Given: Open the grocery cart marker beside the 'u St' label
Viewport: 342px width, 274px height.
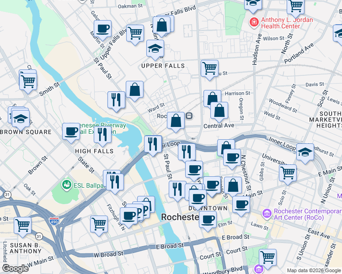Looking at the screenshot, I should click(209, 69).
